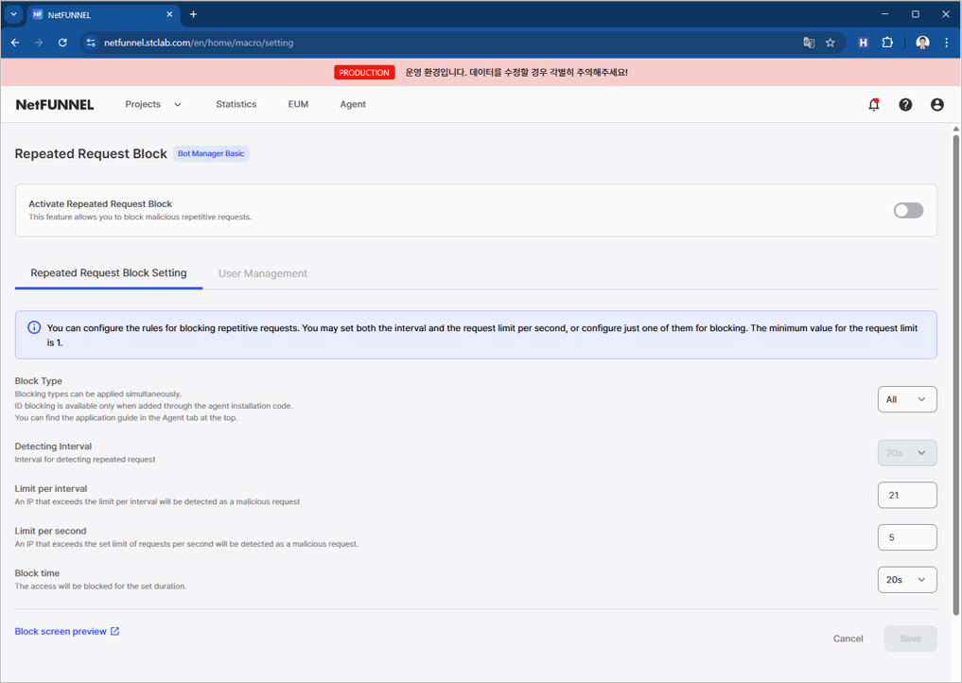962x683 pixels.
Task: Switch to the User Management tab
Action: [263, 273]
